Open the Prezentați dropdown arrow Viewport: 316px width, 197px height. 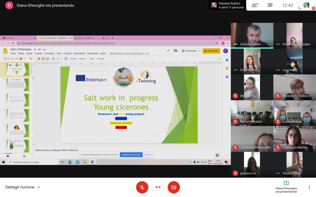point(200,51)
